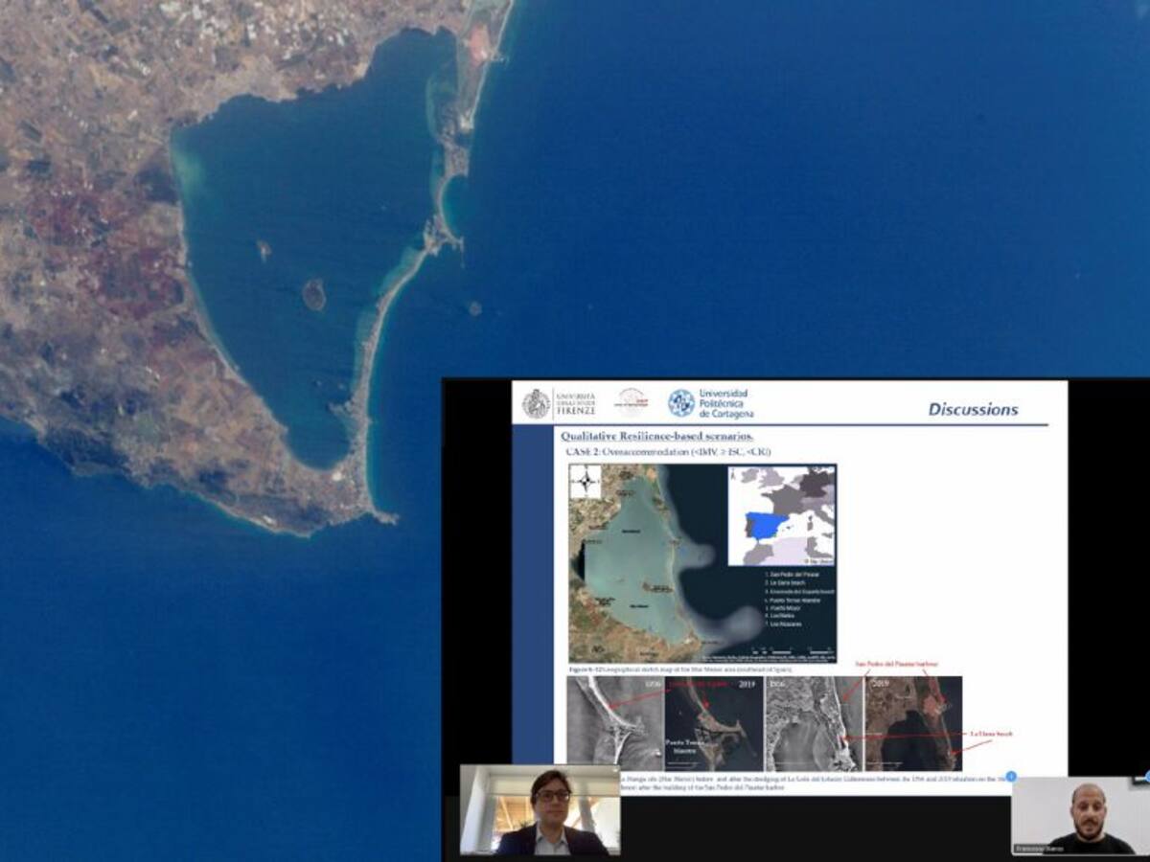Click the Qualitative Resilience-based scenarios title
This screenshot has width=1150, height=862.
coord(657,437)
